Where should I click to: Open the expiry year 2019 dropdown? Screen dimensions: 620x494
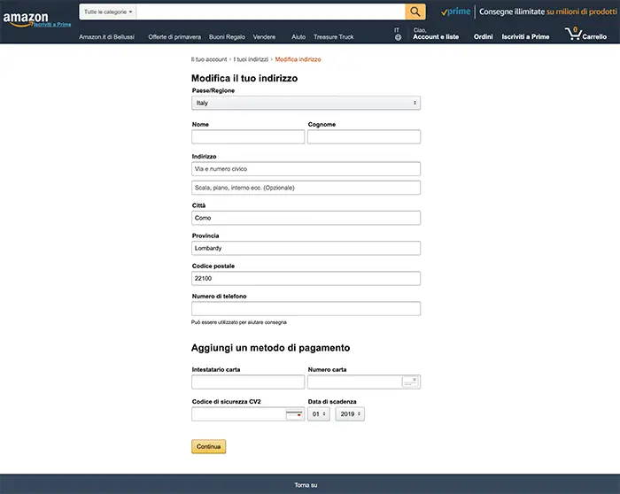pos(350,414)
